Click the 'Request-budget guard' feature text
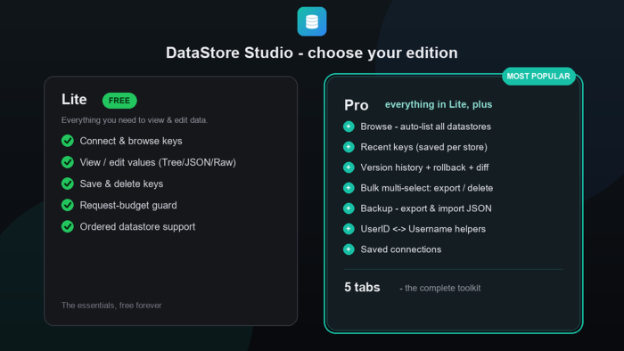624x351 pixels. (x=128, y=206)
